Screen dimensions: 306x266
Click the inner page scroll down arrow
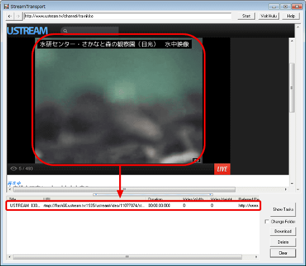pos(292,184)
